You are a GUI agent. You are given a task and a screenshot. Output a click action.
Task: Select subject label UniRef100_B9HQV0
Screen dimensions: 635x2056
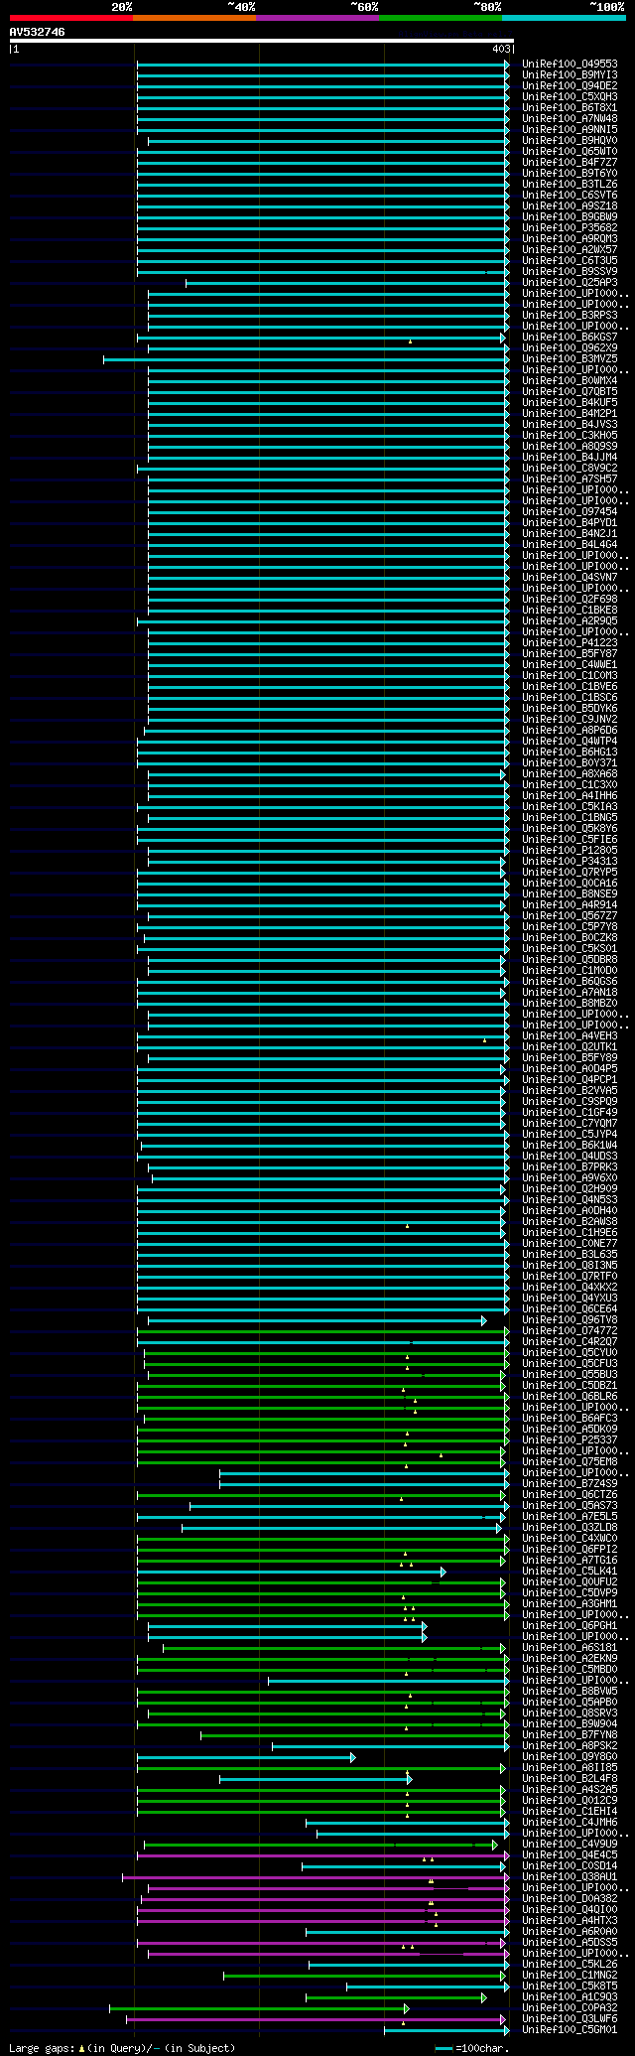[x=571, y=140]
